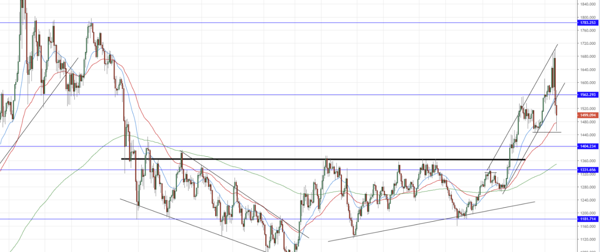The image size is (600, 252).
Task: Click the lower descending channel boundary line
Action: [x=192, y=224]
